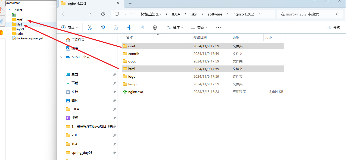The image size is (346, 160).
Task: Select html folder in remote /root/data/ panel
Action: click(x=17, y=24)
